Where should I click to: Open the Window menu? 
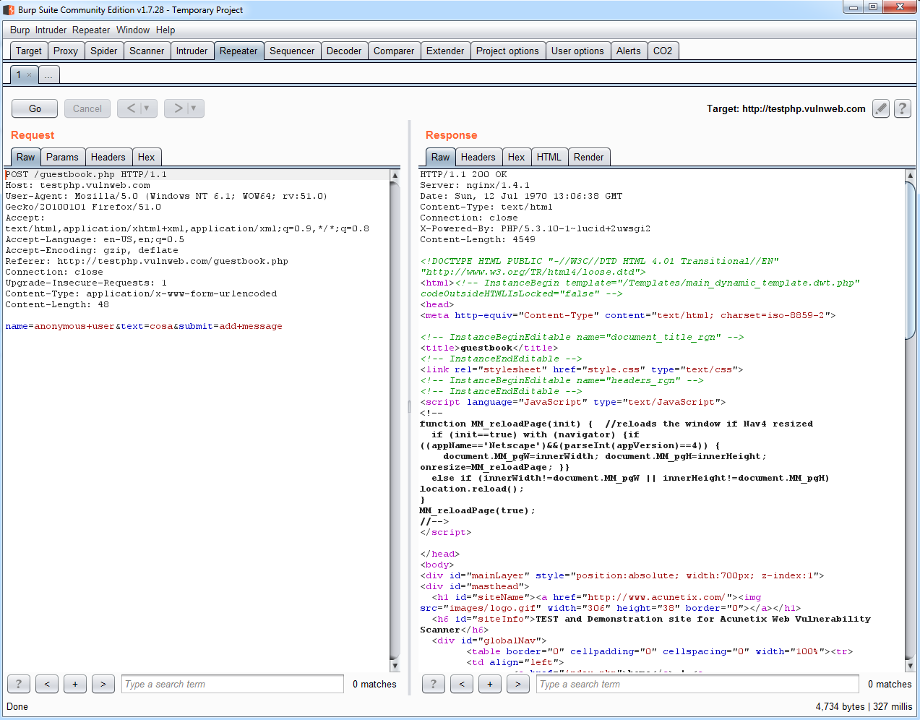coord(133,30)
